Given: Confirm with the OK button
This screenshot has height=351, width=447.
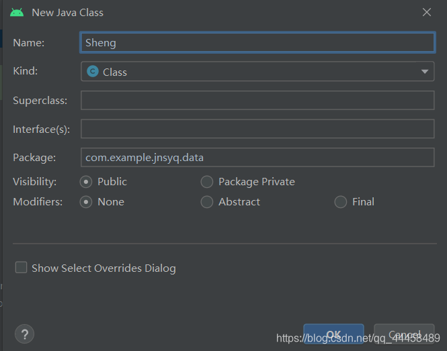Looking at the screenshot, I should [333, 334].
